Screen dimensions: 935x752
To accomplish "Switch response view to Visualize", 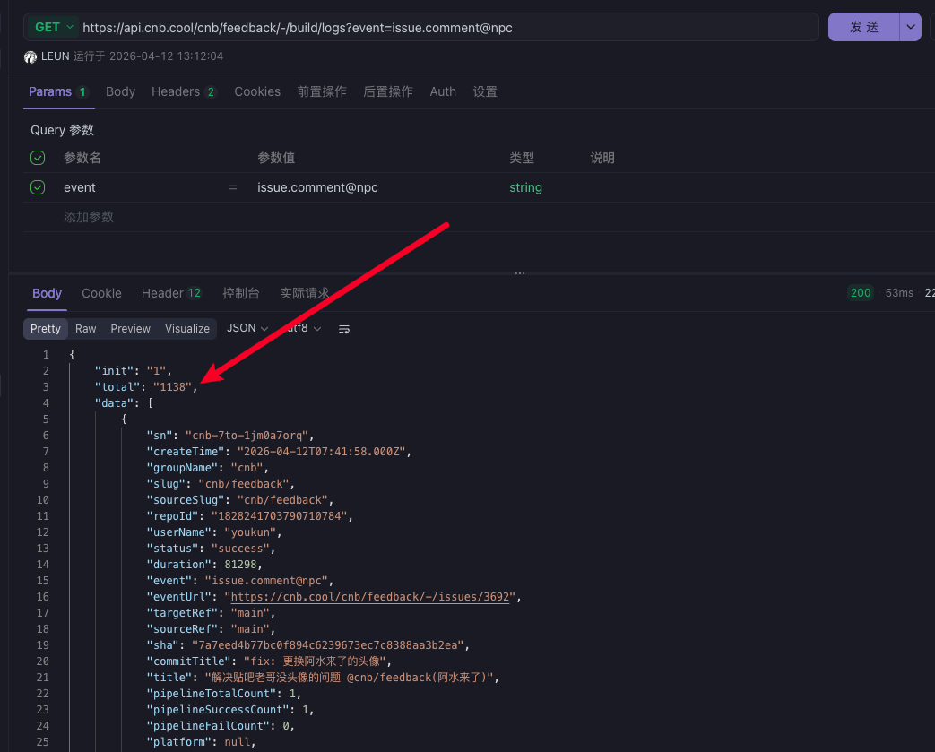I will 187,329.
